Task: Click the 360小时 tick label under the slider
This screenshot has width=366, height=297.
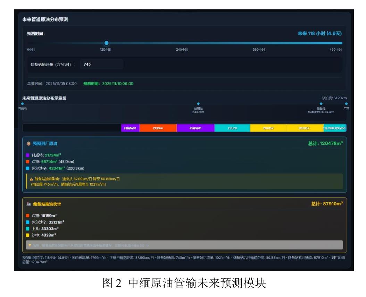Action: pyautogui.click(x=259, y=50)
